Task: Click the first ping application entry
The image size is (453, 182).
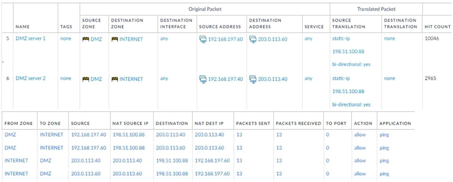Action: point(384,135)
